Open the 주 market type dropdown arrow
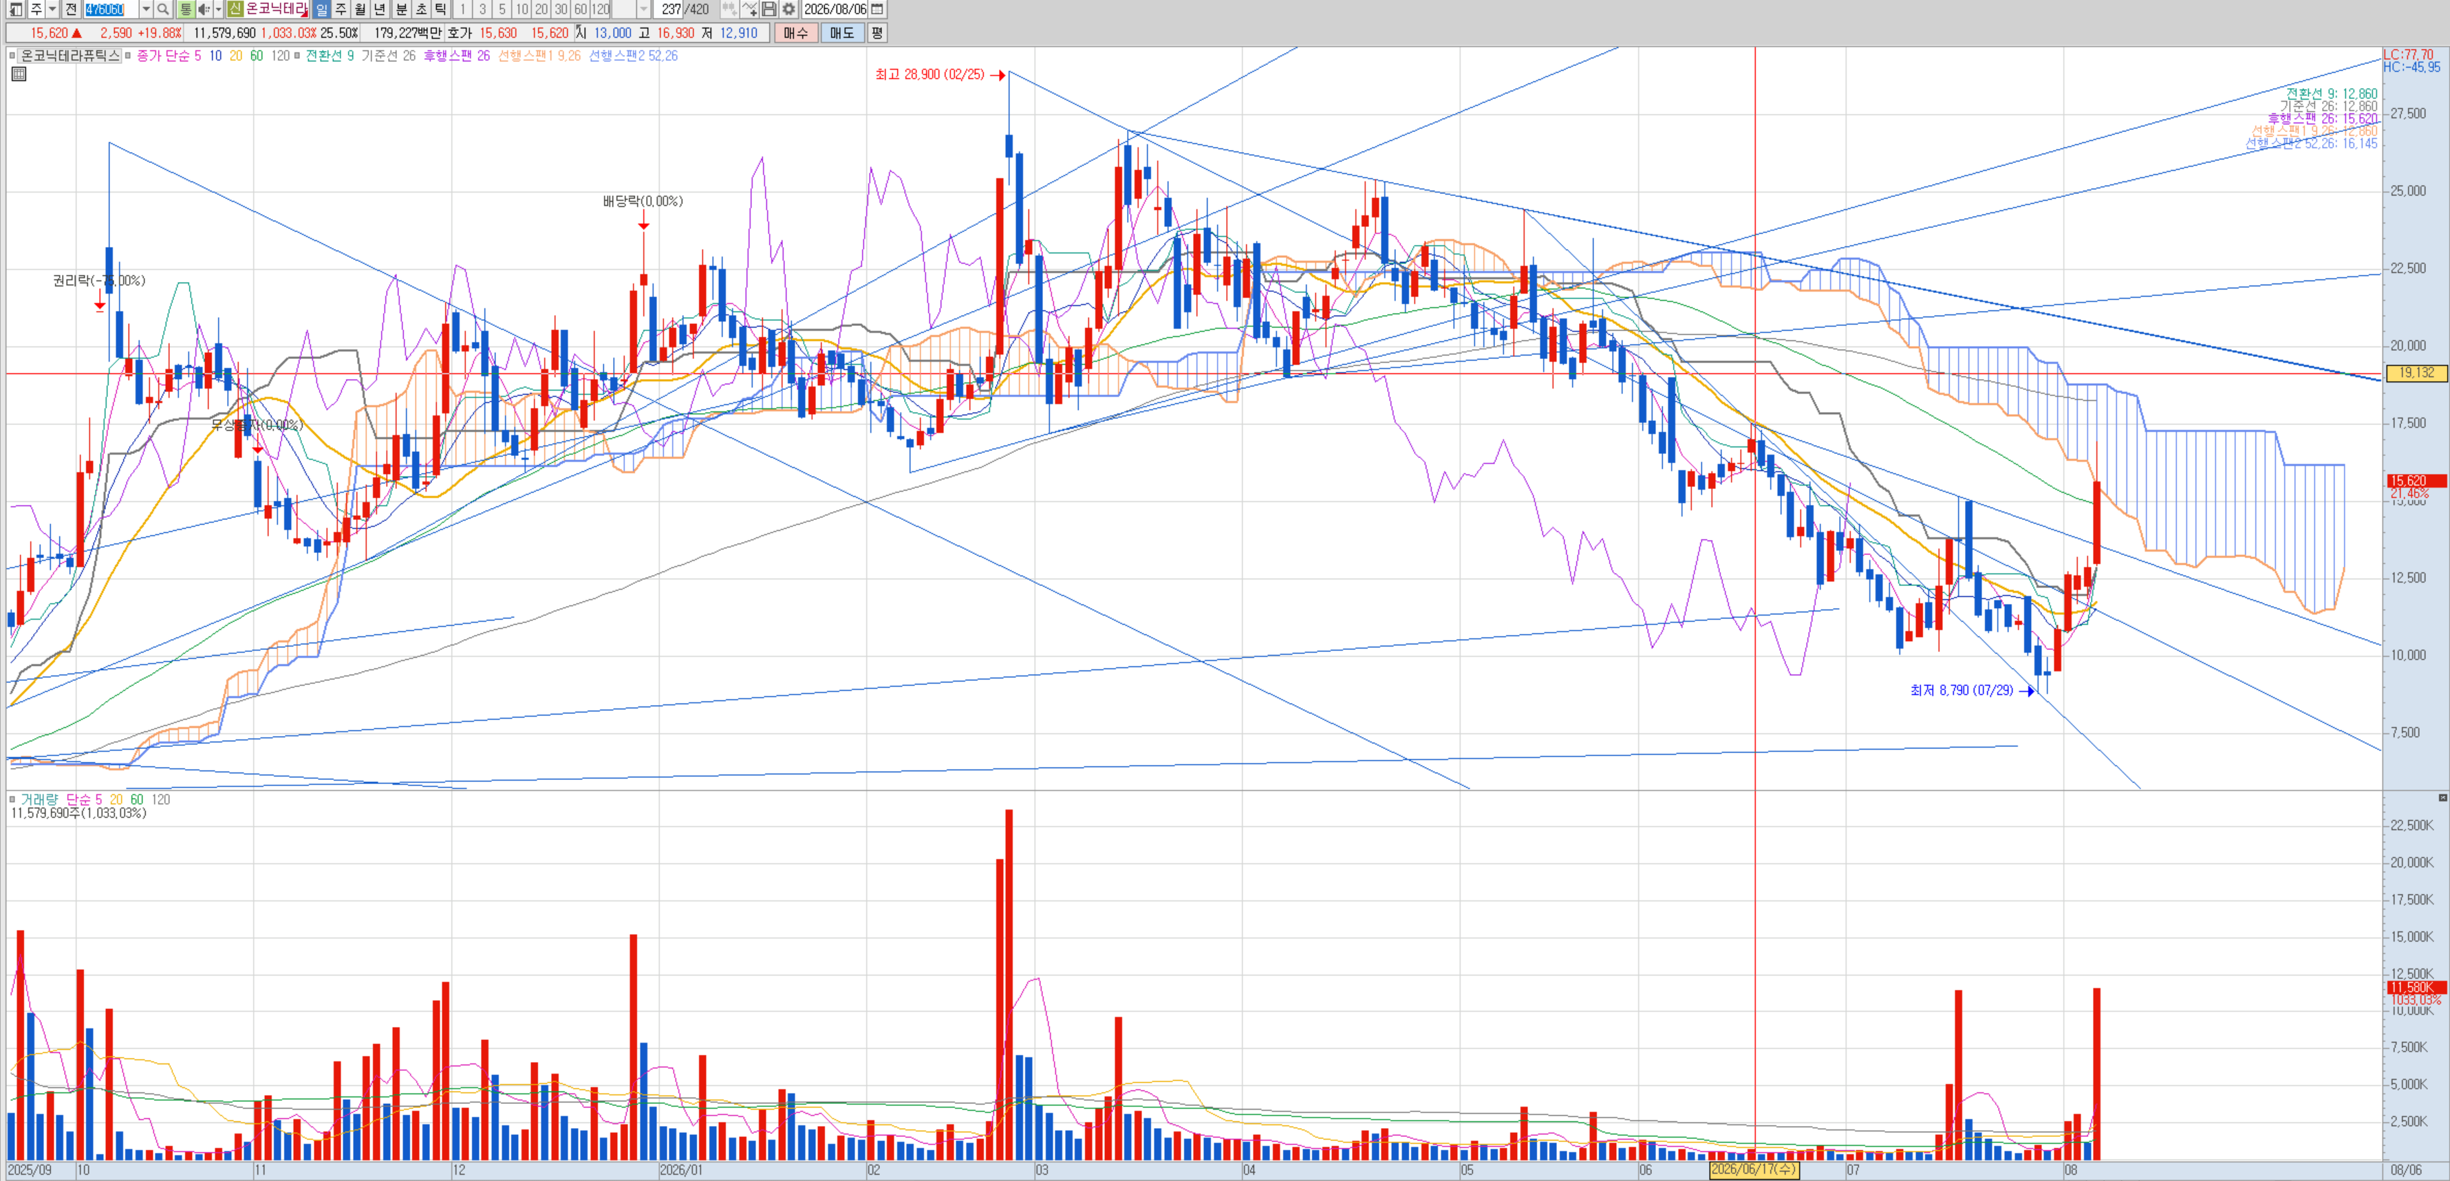The image size is (2450, 1181). click(52, 10)
